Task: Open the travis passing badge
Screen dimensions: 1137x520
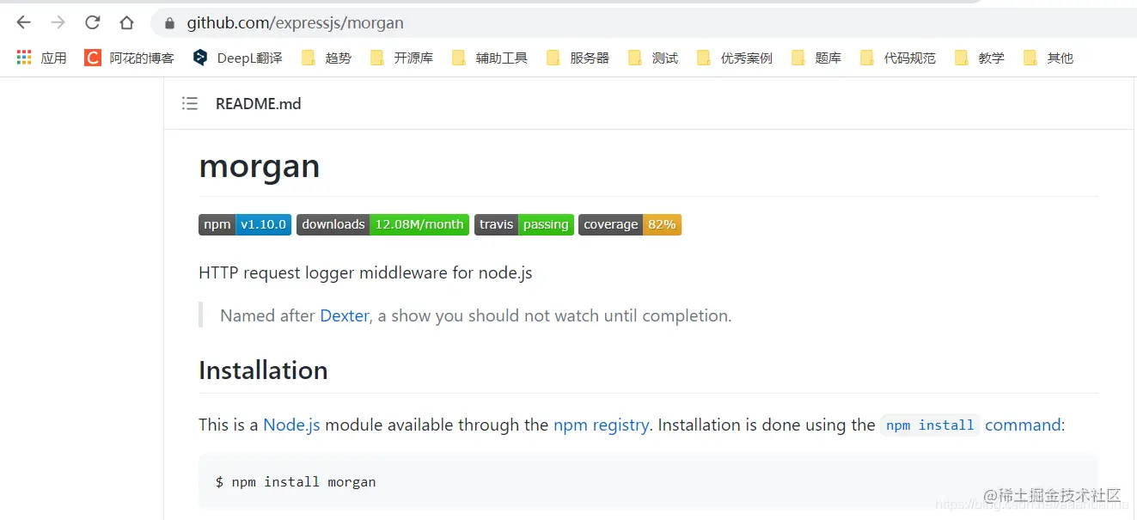Action: 524,224
